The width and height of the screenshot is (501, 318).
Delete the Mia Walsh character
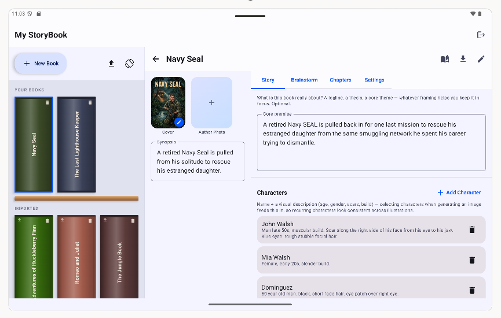click(x=472, y=260)
